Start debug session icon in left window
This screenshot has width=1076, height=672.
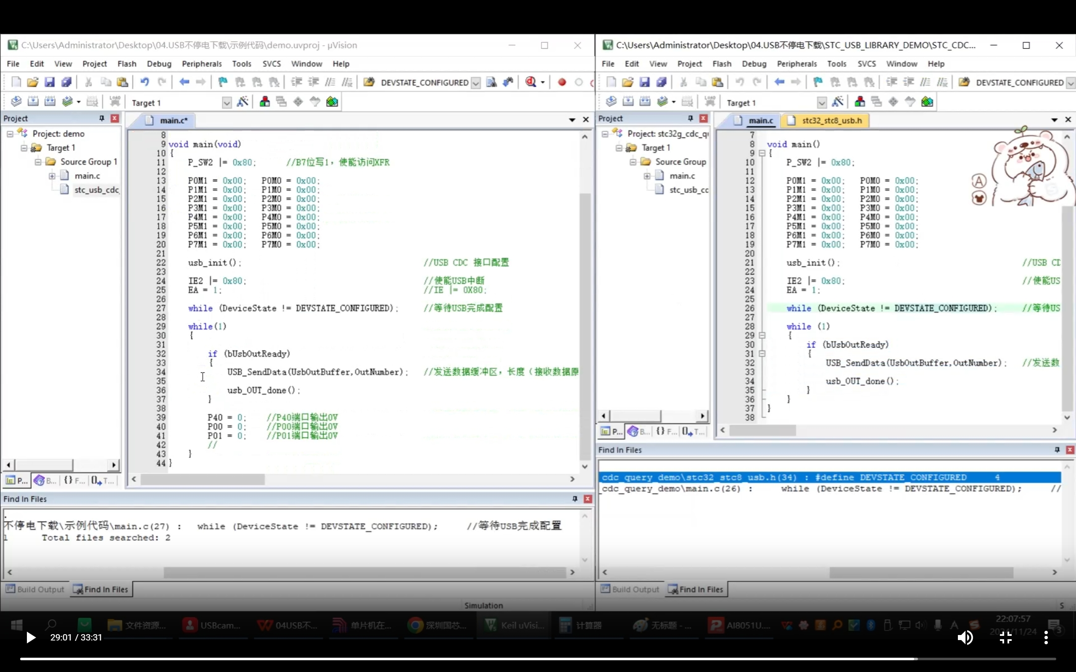pyautogui.click(x=531, y=82)
